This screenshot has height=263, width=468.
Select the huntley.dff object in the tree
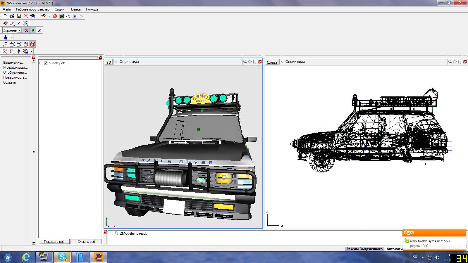click(x=57, y=63)
